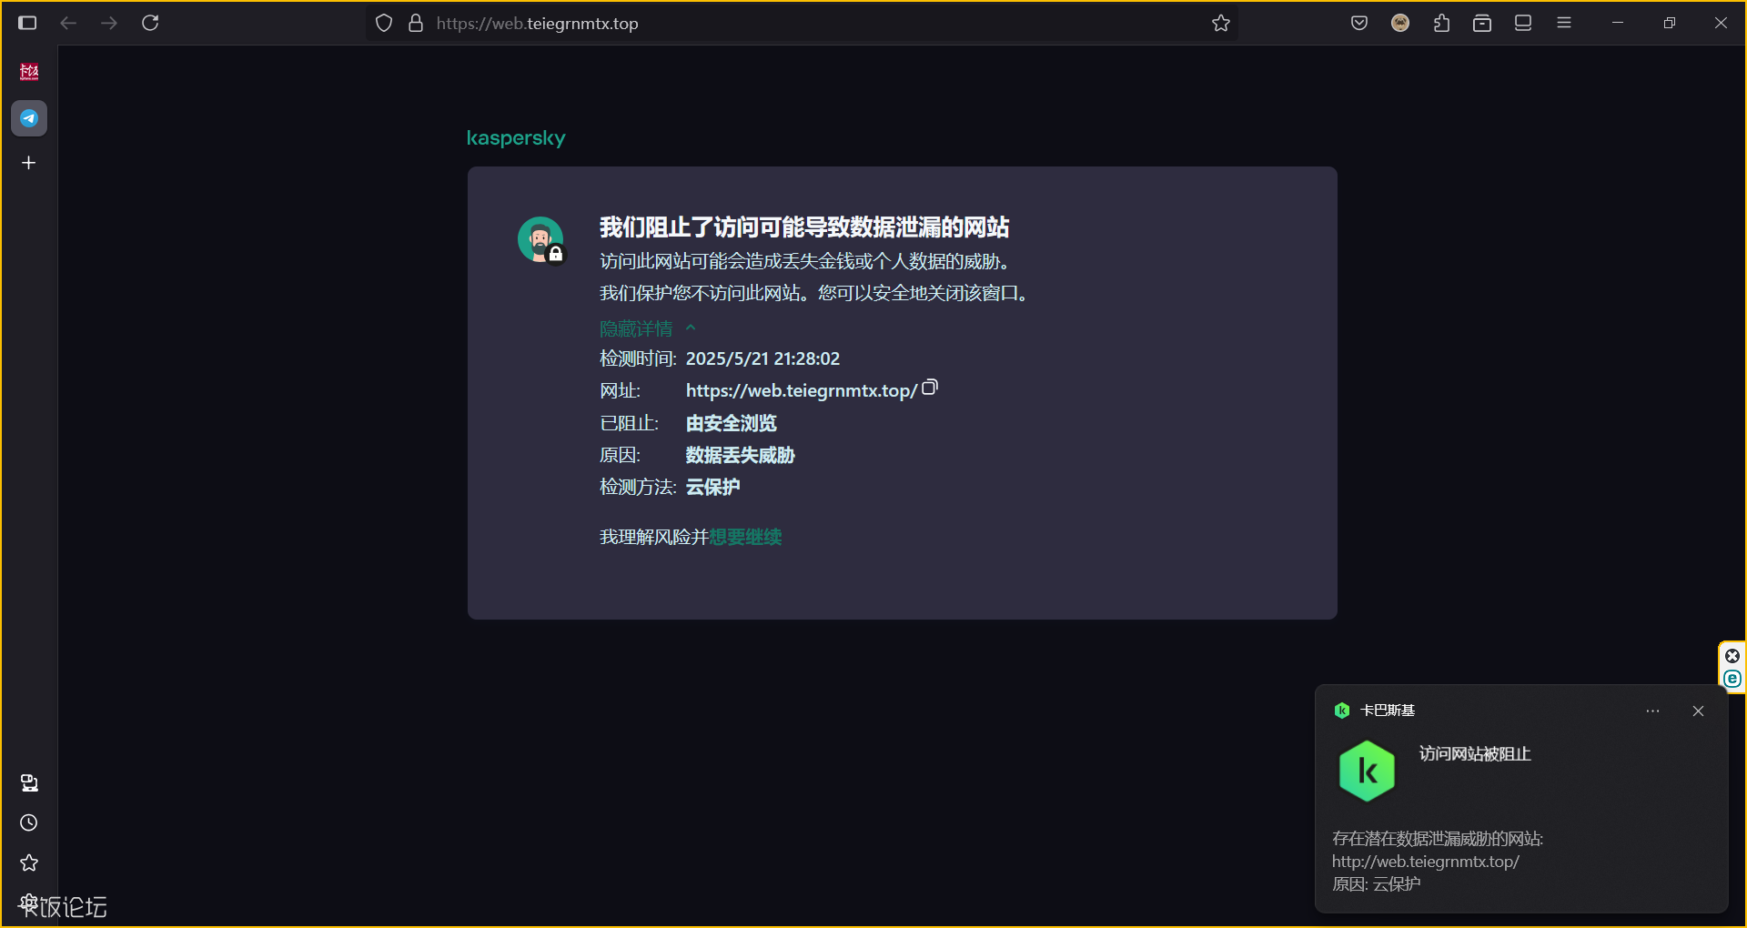Click the URL address bar field
1747x928 pixels.
point(801,23)
